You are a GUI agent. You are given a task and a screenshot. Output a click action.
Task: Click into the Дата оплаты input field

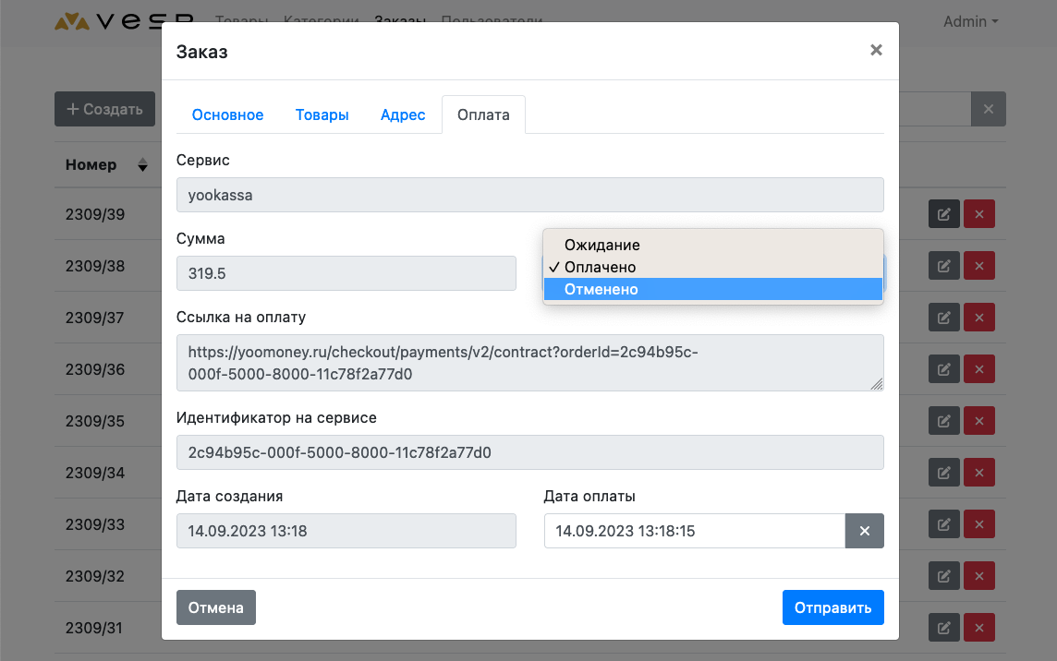(694, 531)
